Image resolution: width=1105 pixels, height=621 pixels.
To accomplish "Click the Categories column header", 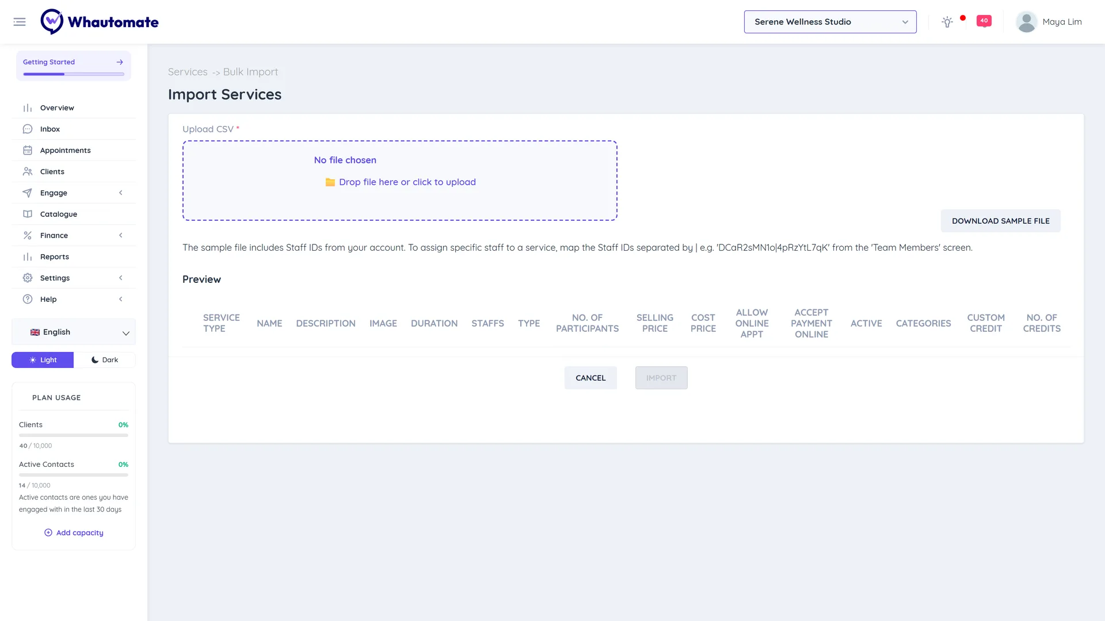I will pyautogui.click(x=923, y=324).
